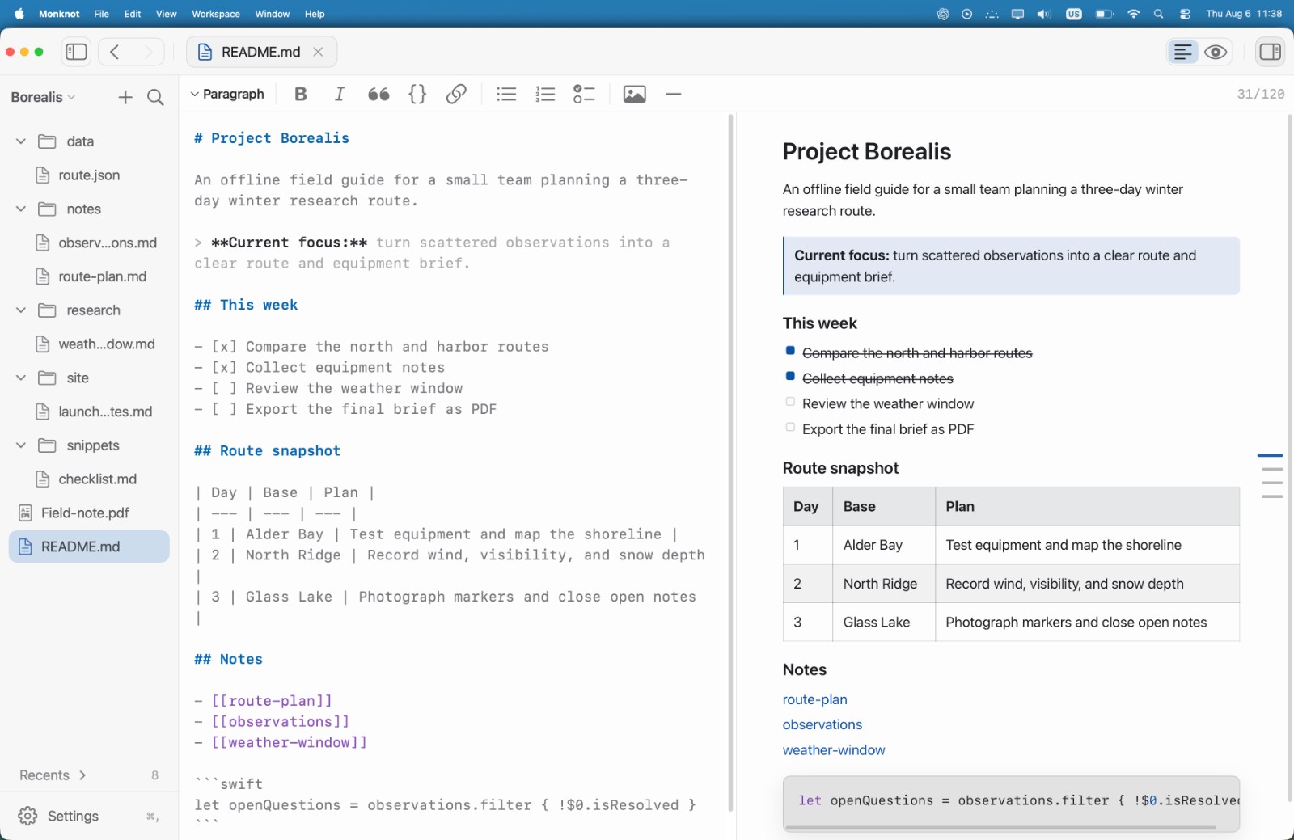Uncheck 'Collect equipment notes' task
Screen dimensions: 1294x840
(790, 376)
